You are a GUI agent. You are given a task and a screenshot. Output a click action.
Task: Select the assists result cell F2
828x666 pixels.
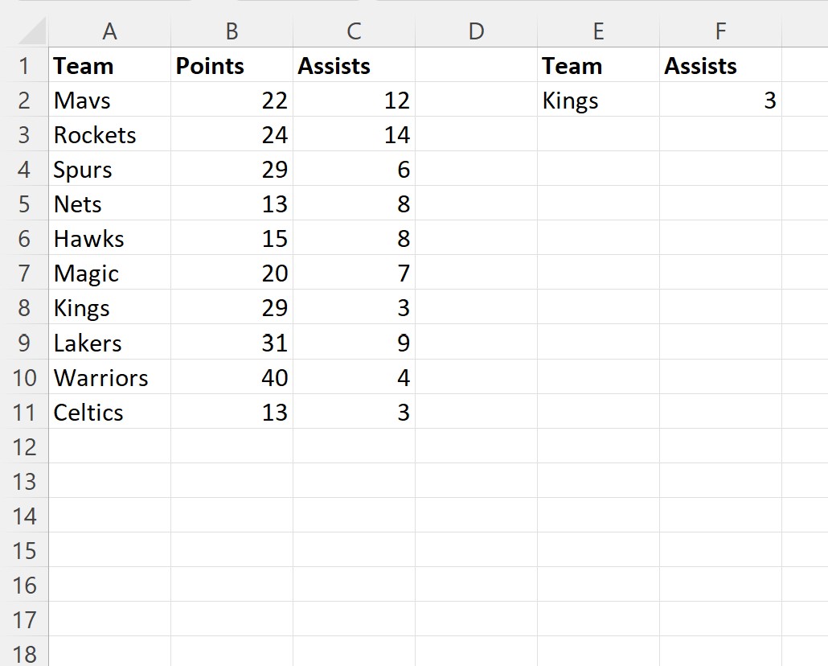coord(720,100)
